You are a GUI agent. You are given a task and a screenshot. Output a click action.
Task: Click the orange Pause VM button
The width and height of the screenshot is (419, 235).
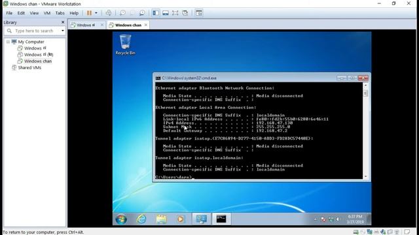click(89, 13)
